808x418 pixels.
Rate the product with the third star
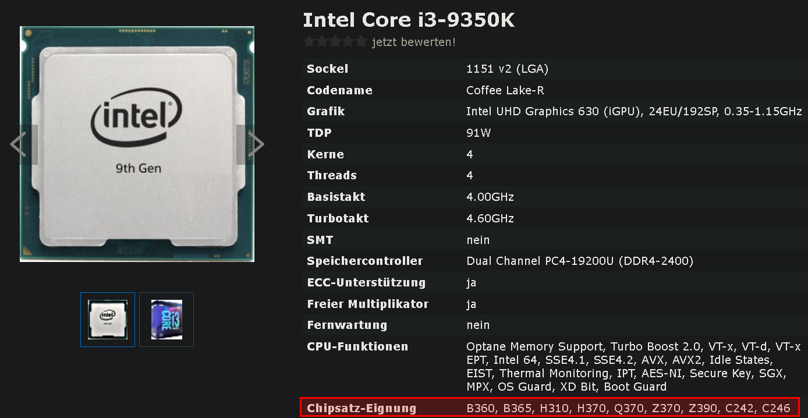(x=335, y=42)
